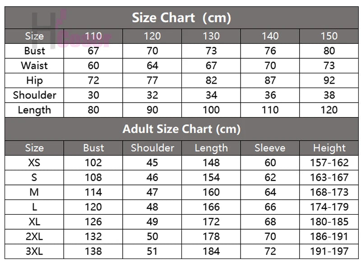Screen dimensions: 361x264
Task: Select the Hip value 92 cell
Action: click(x=329, y=80)
